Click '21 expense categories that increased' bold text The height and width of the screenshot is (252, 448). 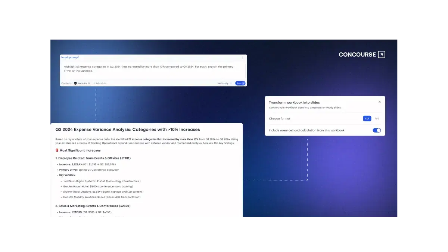[x=163, y=139]
